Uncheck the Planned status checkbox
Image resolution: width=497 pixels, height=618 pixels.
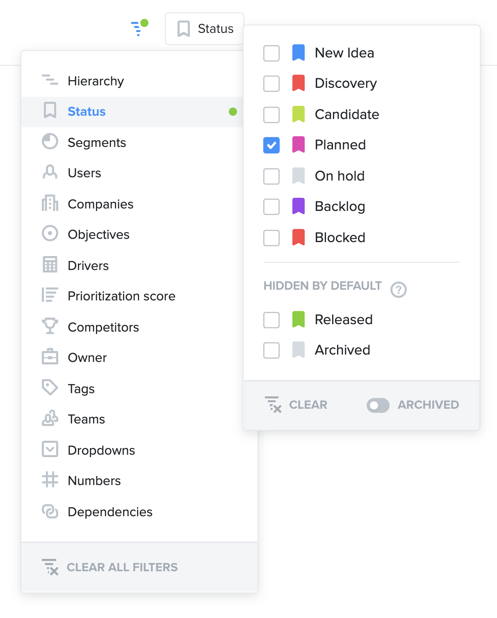click(271, 145)
